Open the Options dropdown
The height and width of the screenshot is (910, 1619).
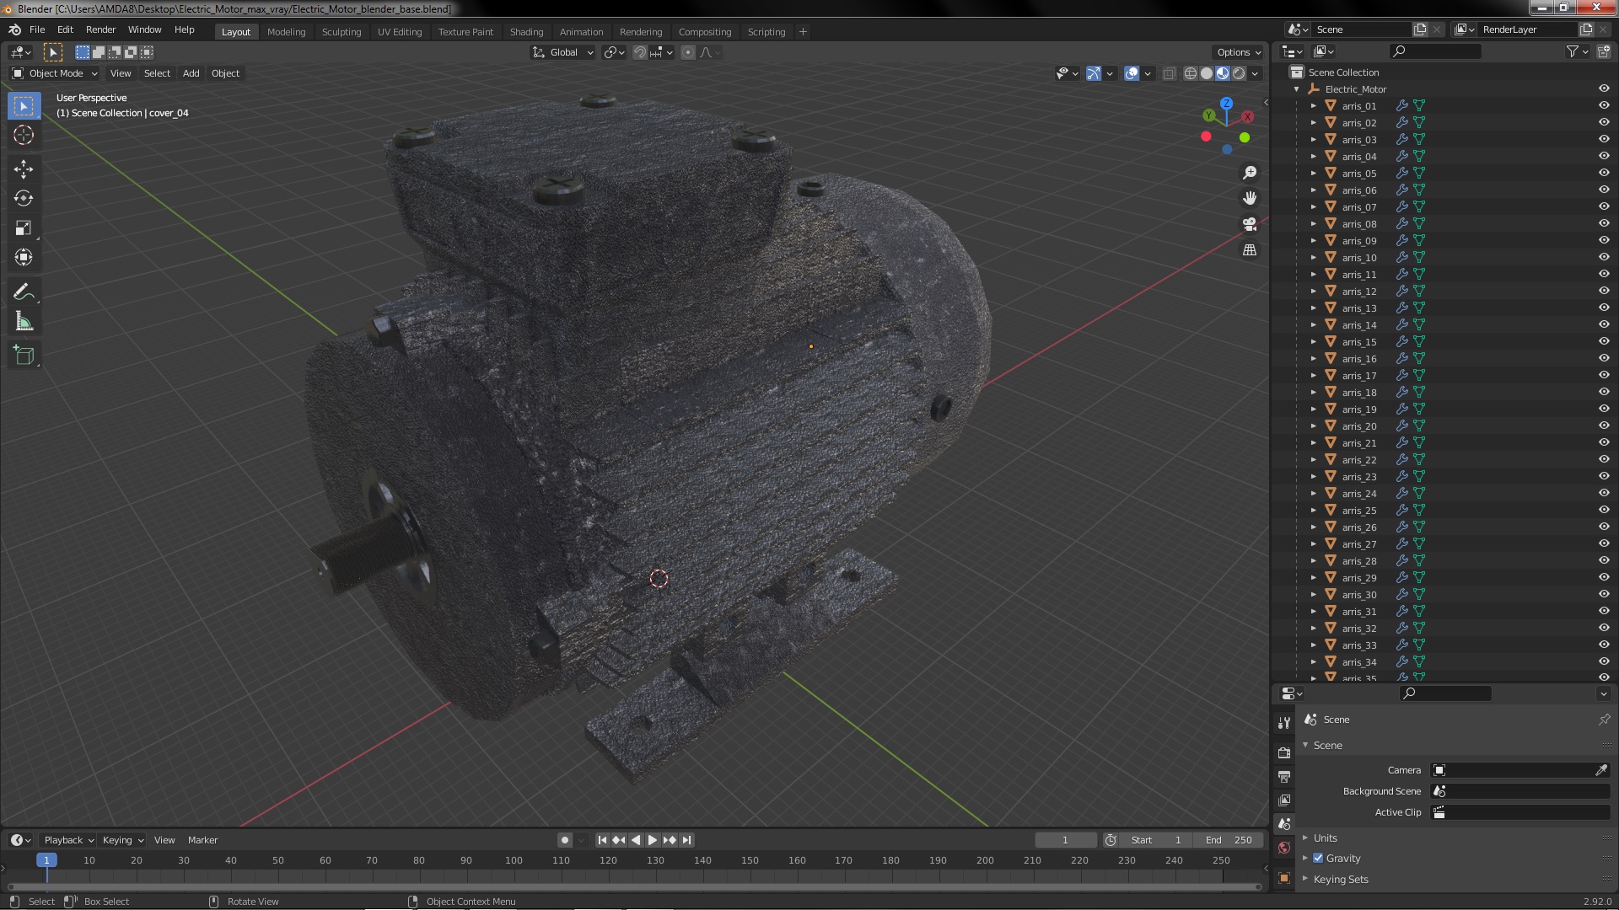coord(1238,52)
